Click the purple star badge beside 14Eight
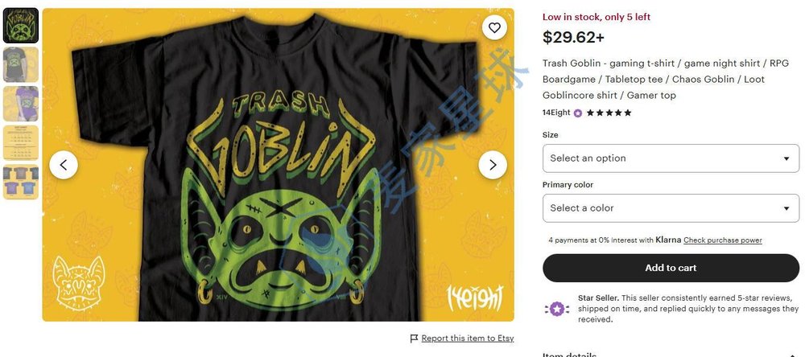The image size is (805, 357). pyautogui.click(x=578, y=113)
